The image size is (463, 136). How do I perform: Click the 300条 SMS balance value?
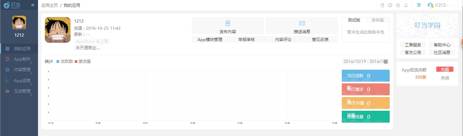click(x=421, y=77)
